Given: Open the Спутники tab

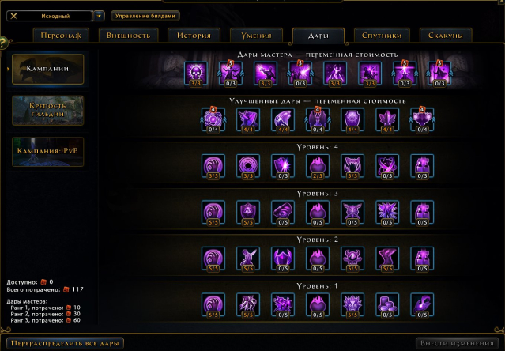Looking at the screenshot, I should pos(382,36).
